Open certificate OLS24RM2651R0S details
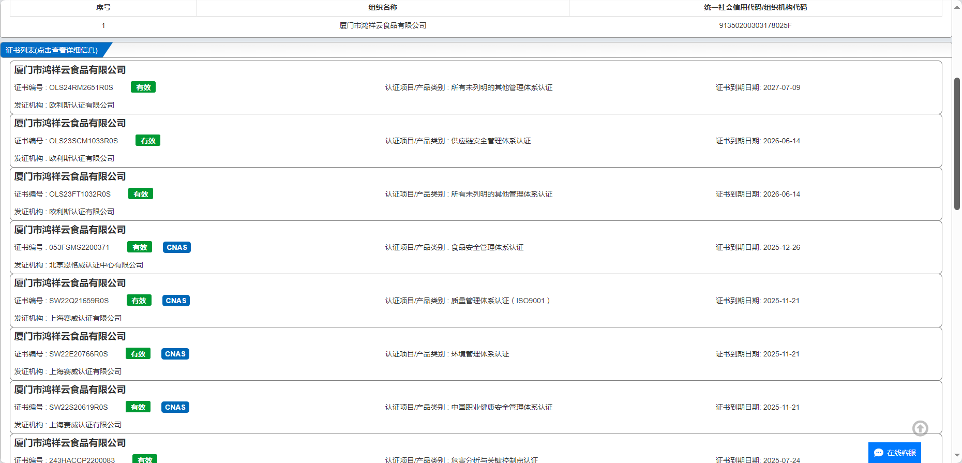 (476, 87)
